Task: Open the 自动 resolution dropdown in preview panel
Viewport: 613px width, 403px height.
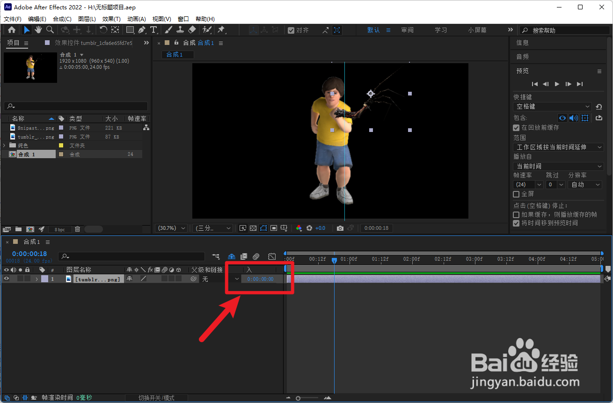Action: [585, 185]
